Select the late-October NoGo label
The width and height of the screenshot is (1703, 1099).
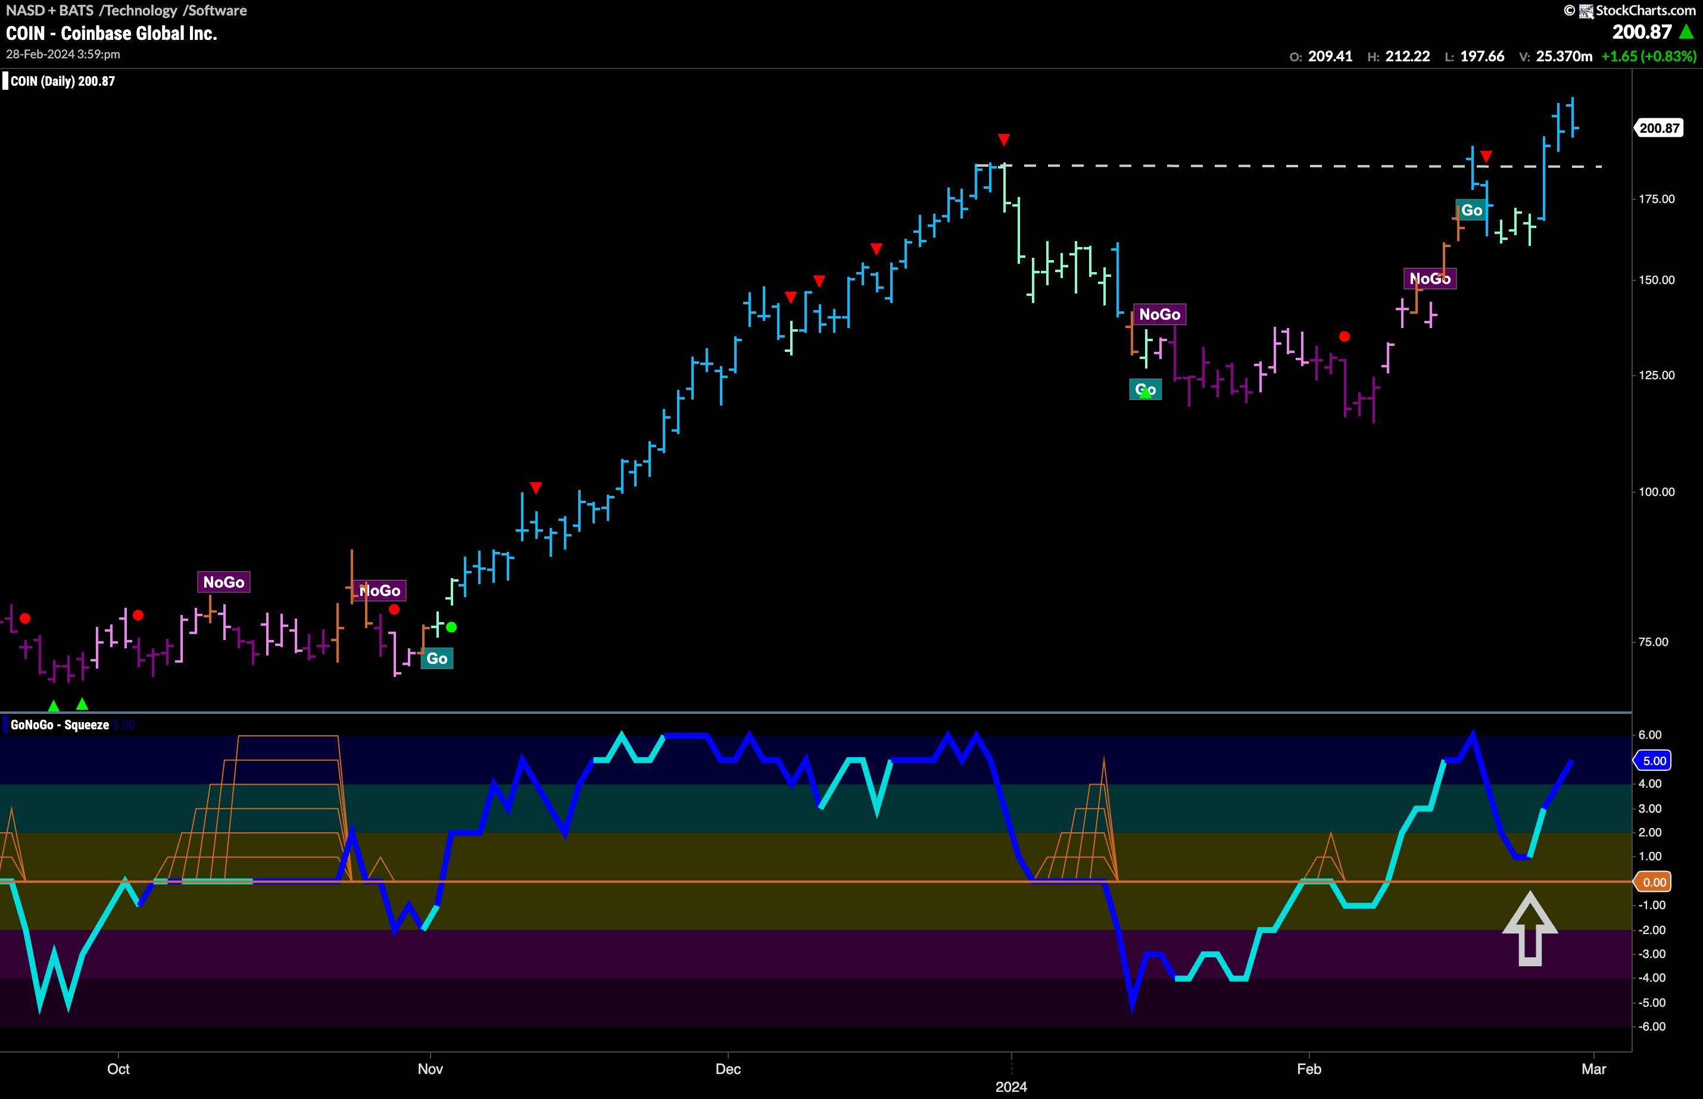pos(380,591)
